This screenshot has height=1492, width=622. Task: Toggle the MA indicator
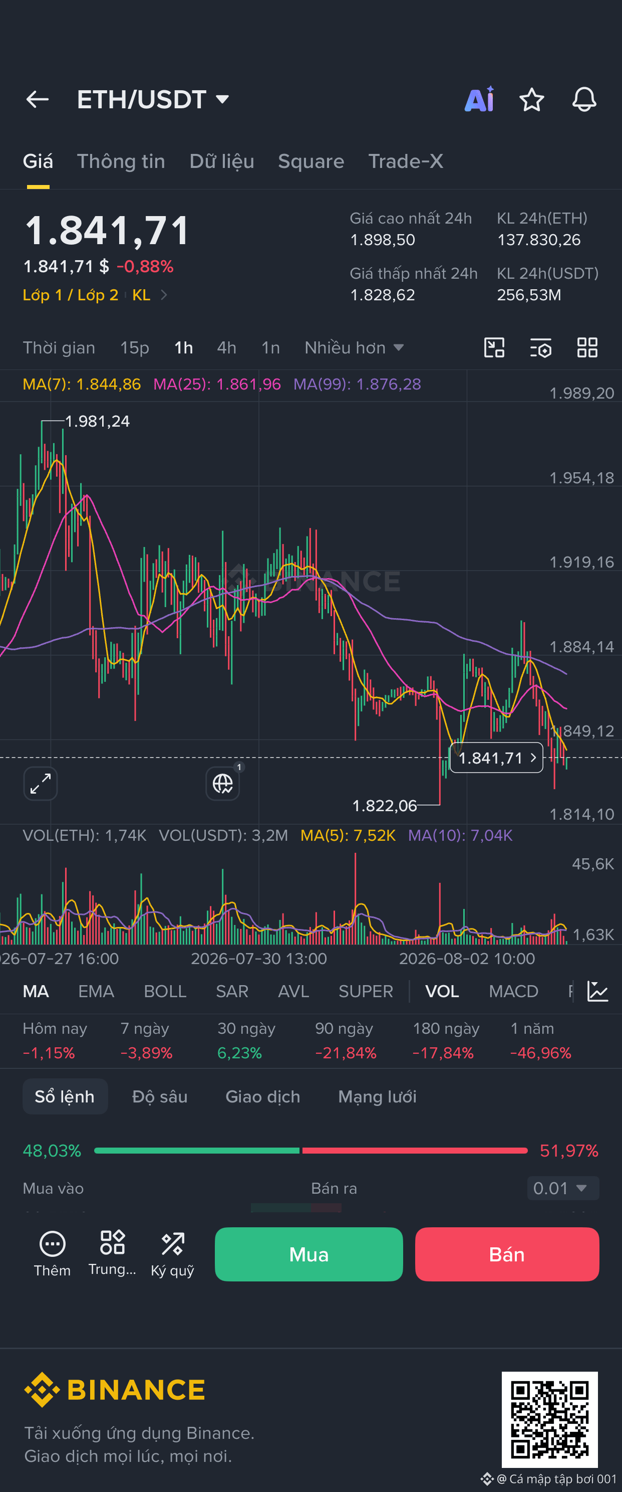pos(36,991)
